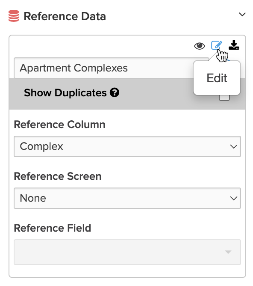
Task: Toggle the Show Duplicates checkbox
Action: pyautogui.click(x=224, y=98)
